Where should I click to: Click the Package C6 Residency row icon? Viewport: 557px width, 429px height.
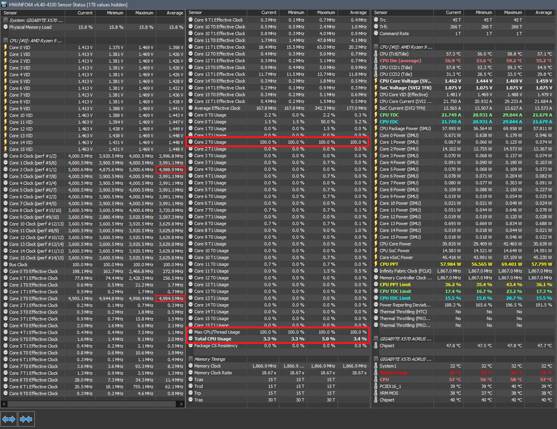(191, 346)
